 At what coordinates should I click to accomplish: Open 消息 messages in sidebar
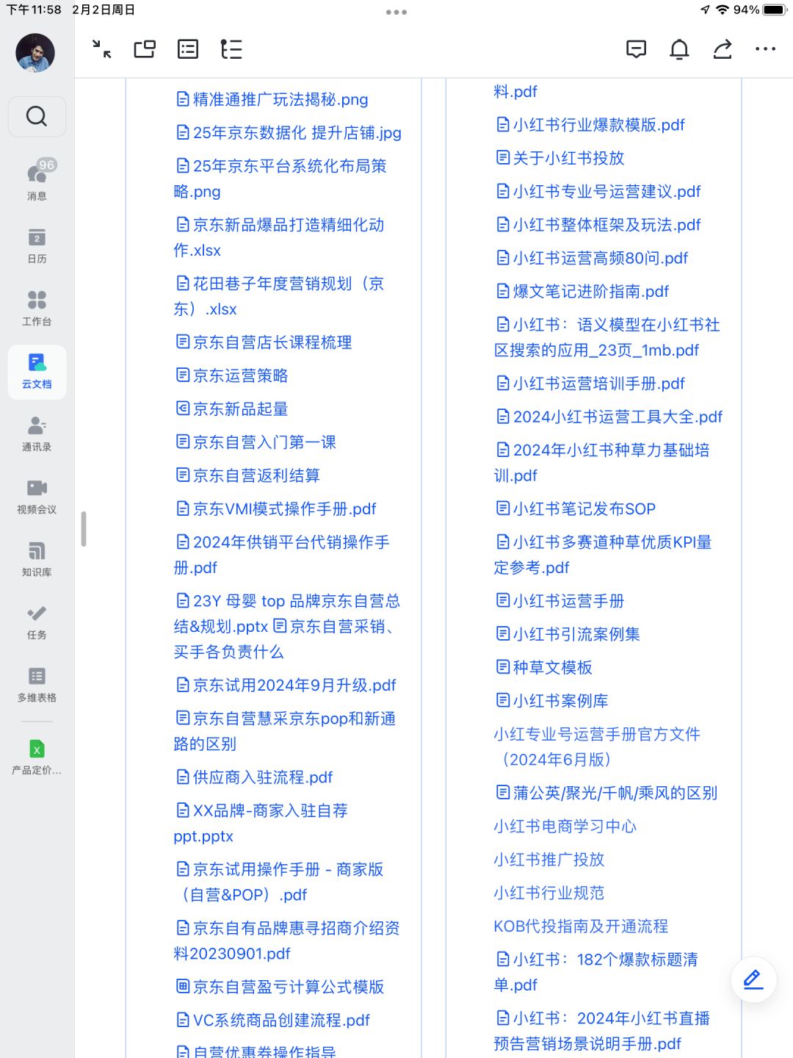37,180
